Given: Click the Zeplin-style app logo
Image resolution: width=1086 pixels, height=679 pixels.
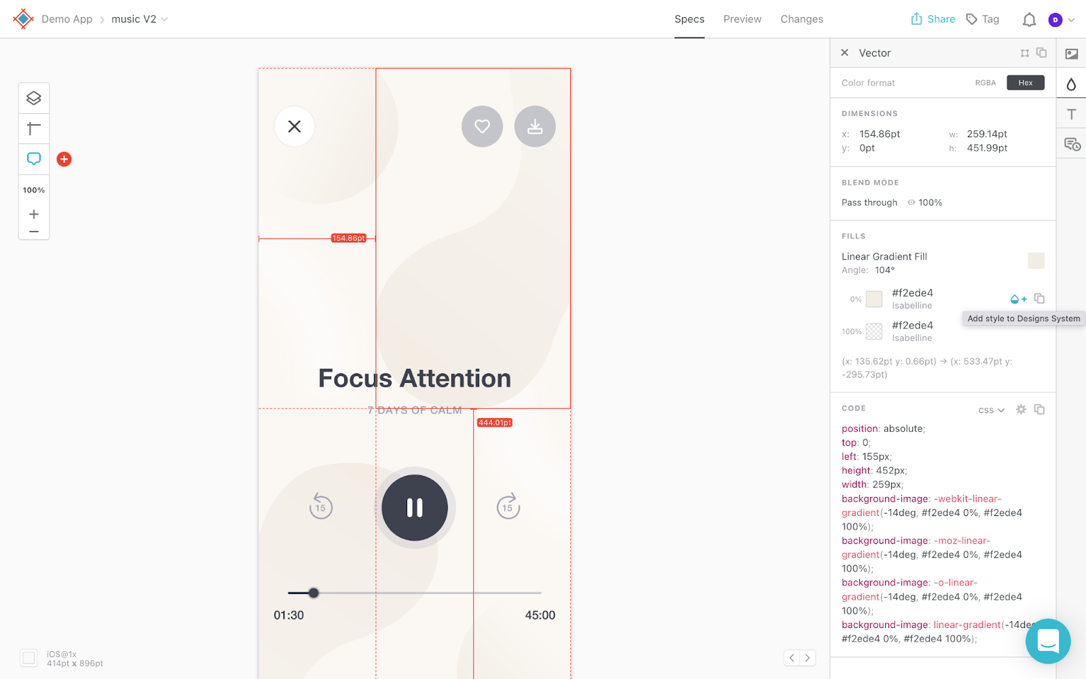Looking at the screenshot, I should [x=23, y=19].
